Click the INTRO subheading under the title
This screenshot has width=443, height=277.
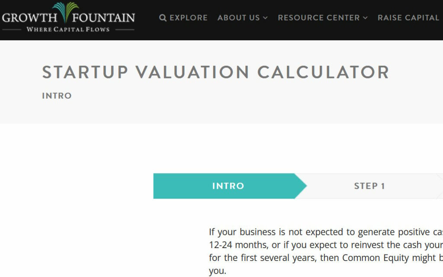coord(57,96)
